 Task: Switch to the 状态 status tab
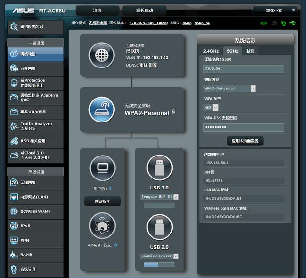[x=250, y=51]
